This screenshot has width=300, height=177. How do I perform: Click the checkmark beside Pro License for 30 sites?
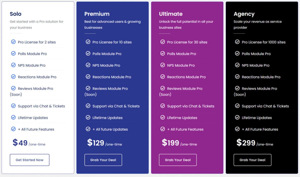163,42
